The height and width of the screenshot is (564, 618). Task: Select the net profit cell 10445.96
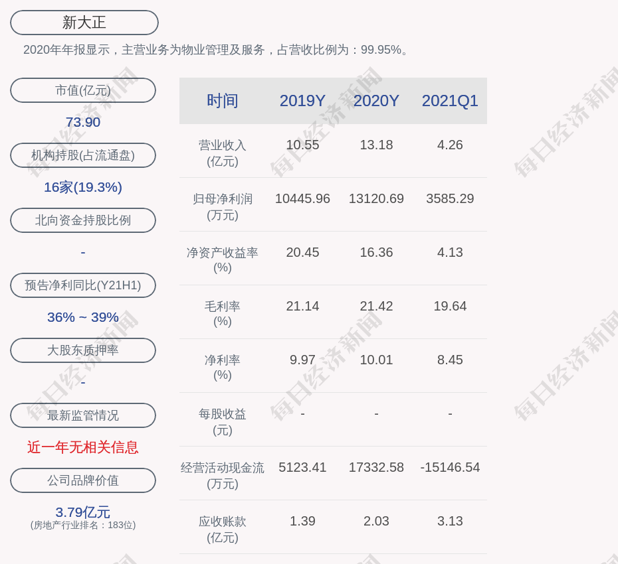(302, 199)
